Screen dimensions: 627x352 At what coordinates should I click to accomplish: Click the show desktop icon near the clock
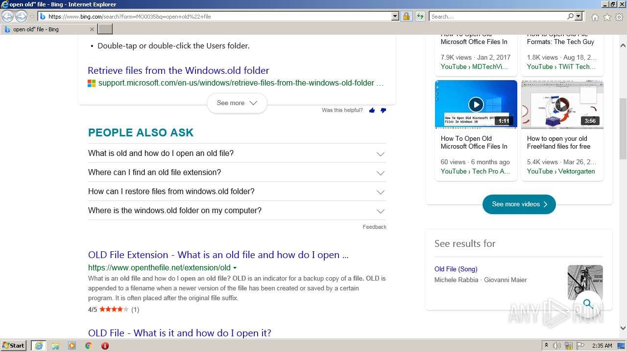(621, 346)
